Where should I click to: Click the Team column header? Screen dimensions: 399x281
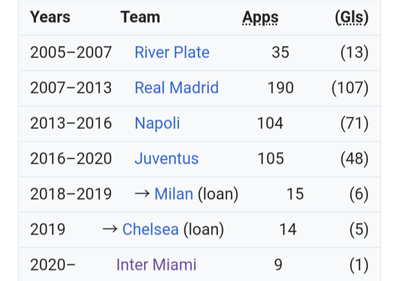pos(140,17)
